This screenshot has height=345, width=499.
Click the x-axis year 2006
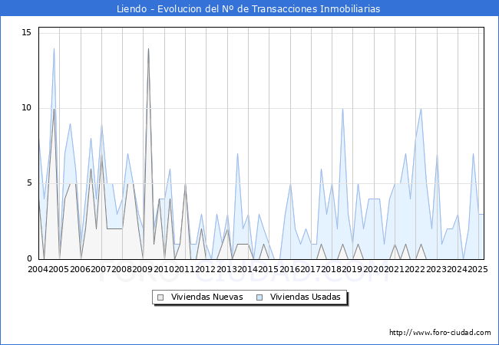pyautogui.click(x=80, y=269)
